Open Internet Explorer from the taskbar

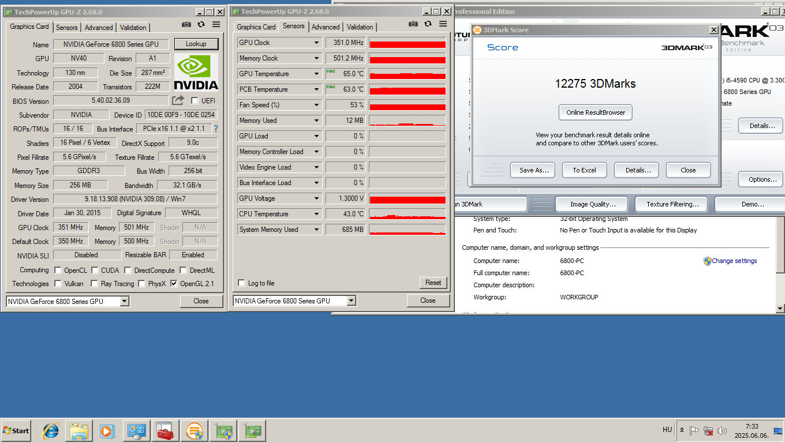click(51, 430)
